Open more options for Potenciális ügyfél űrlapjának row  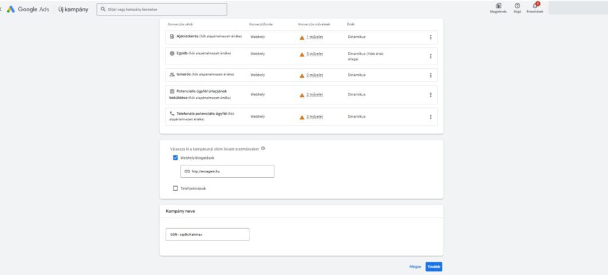click(430, 95)
